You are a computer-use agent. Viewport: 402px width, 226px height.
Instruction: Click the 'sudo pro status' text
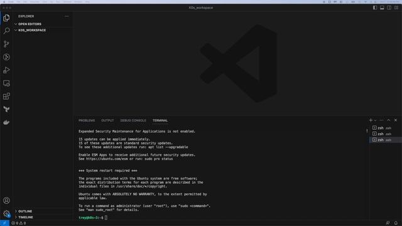pos(159,159)
